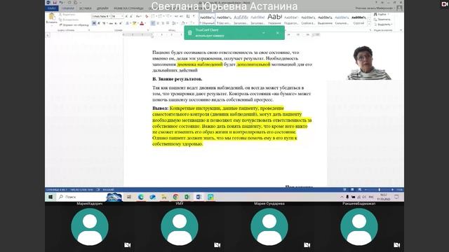The image size is (449, 252).
Task: Increase font size with the large A icon
Action: (126, 16)
